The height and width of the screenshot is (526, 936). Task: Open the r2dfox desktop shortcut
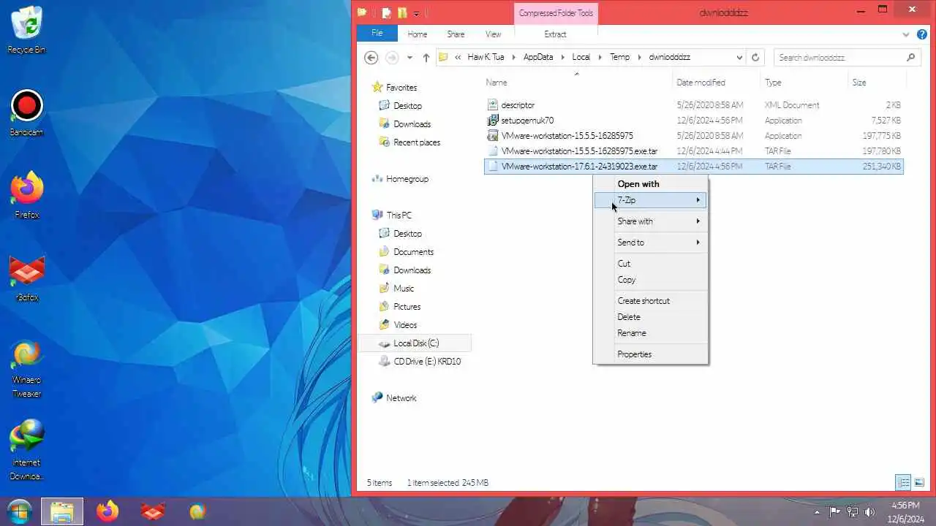pos(27,278)
